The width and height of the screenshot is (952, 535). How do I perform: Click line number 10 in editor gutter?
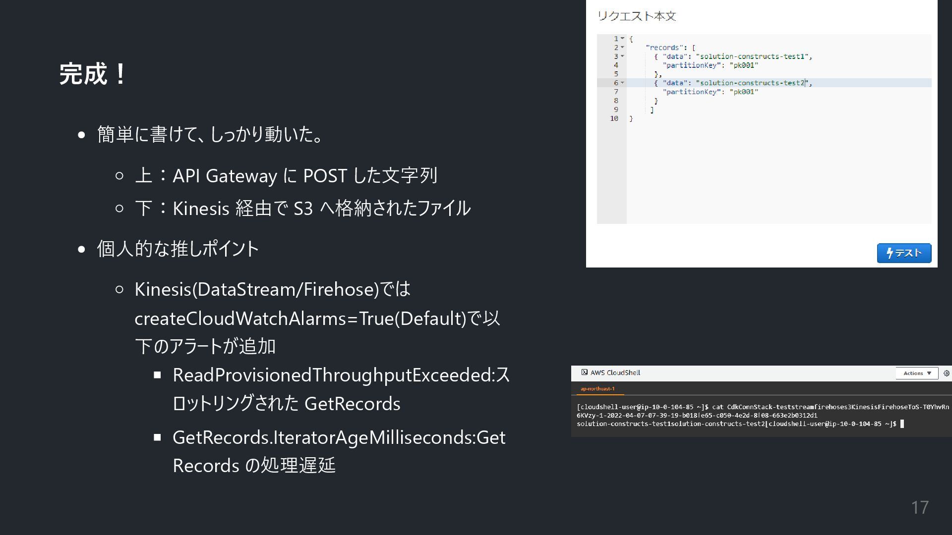coord(614,118)
